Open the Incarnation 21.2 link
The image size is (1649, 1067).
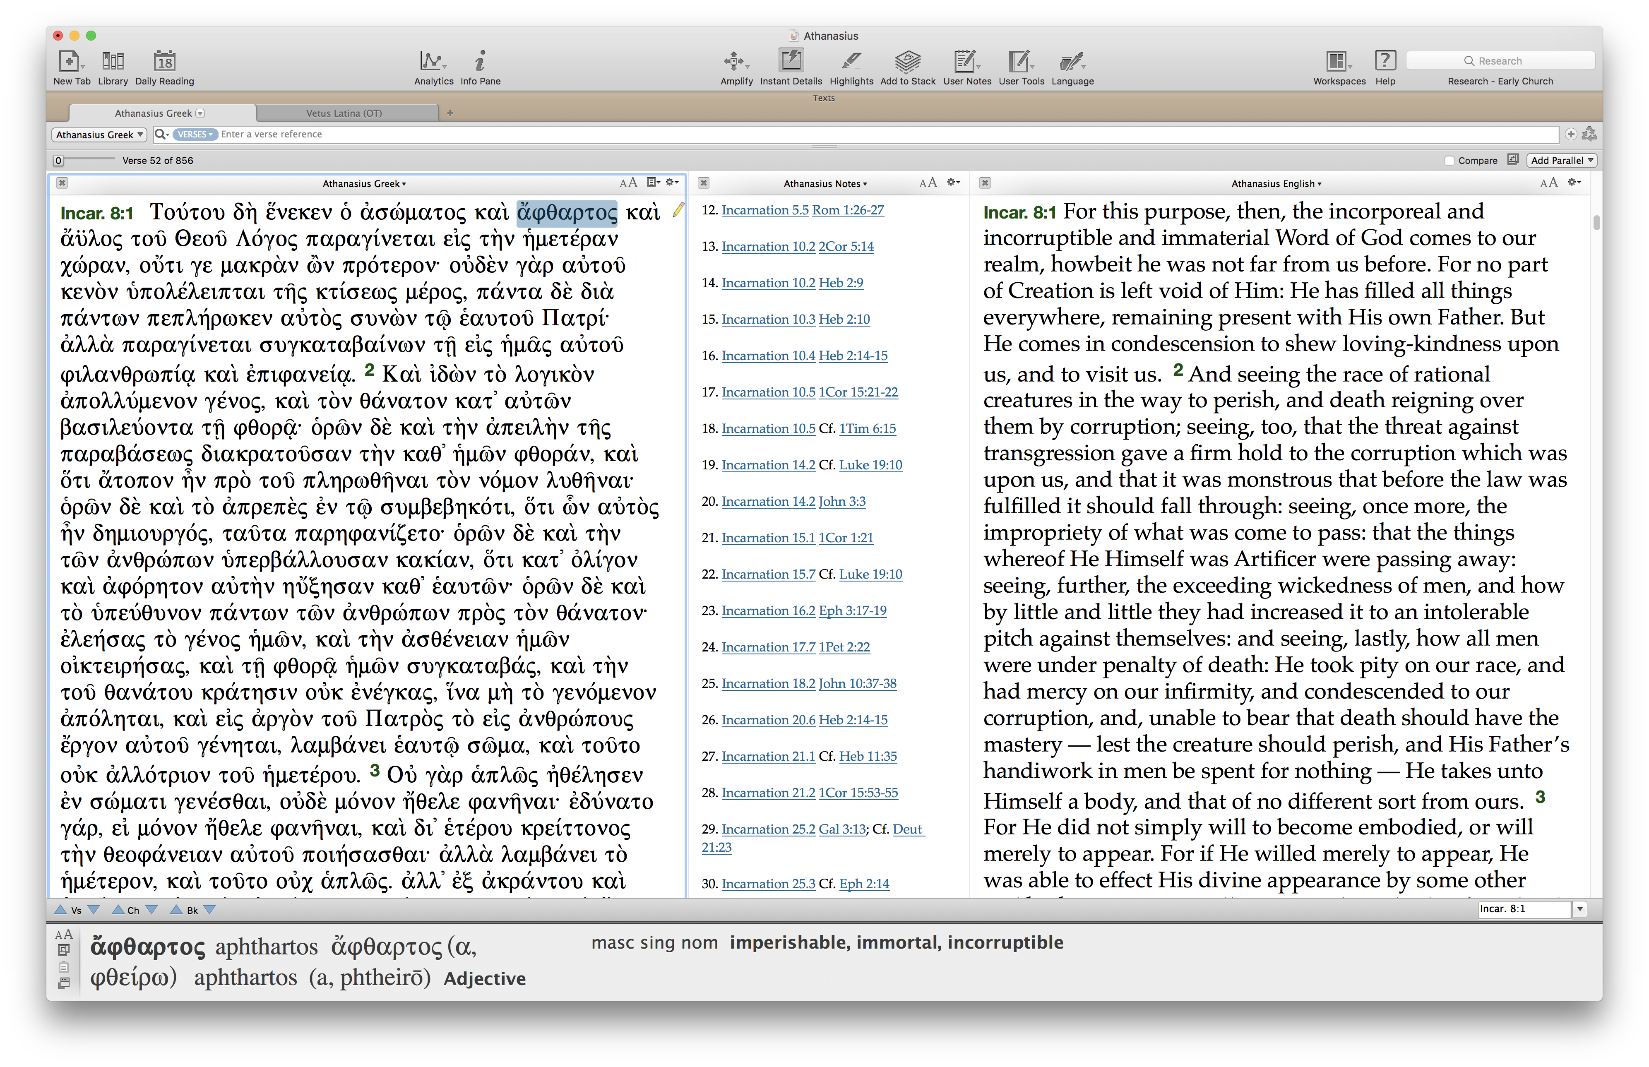[x=768, y=793]
